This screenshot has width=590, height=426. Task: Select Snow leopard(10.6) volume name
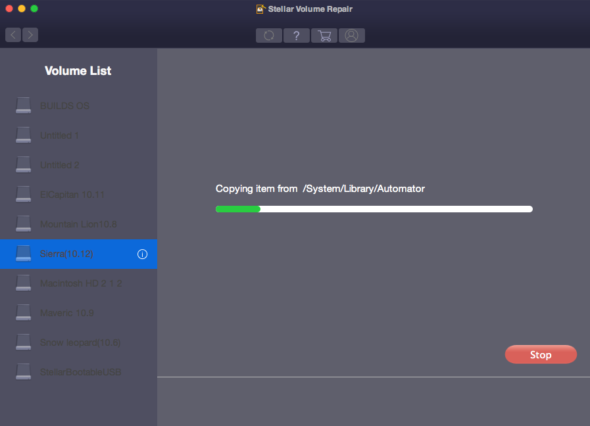[80, 343]
